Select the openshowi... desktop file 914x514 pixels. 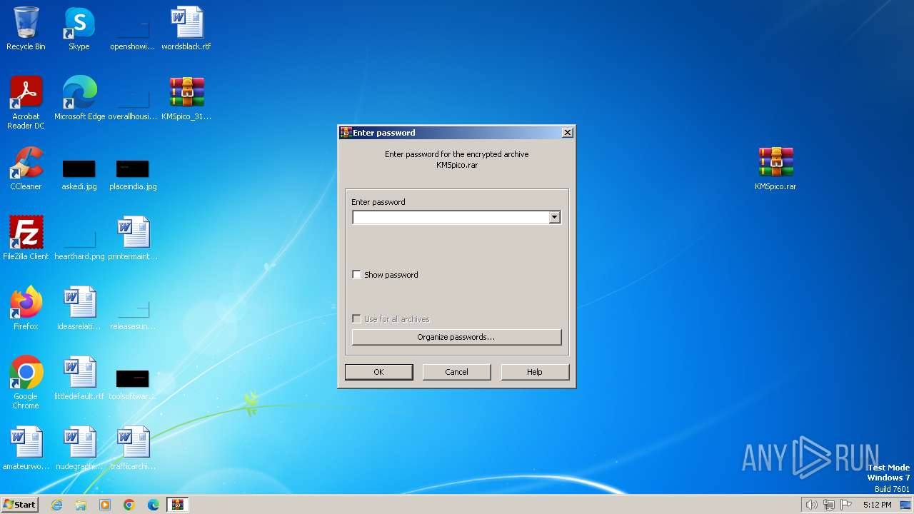click(133, 29)
